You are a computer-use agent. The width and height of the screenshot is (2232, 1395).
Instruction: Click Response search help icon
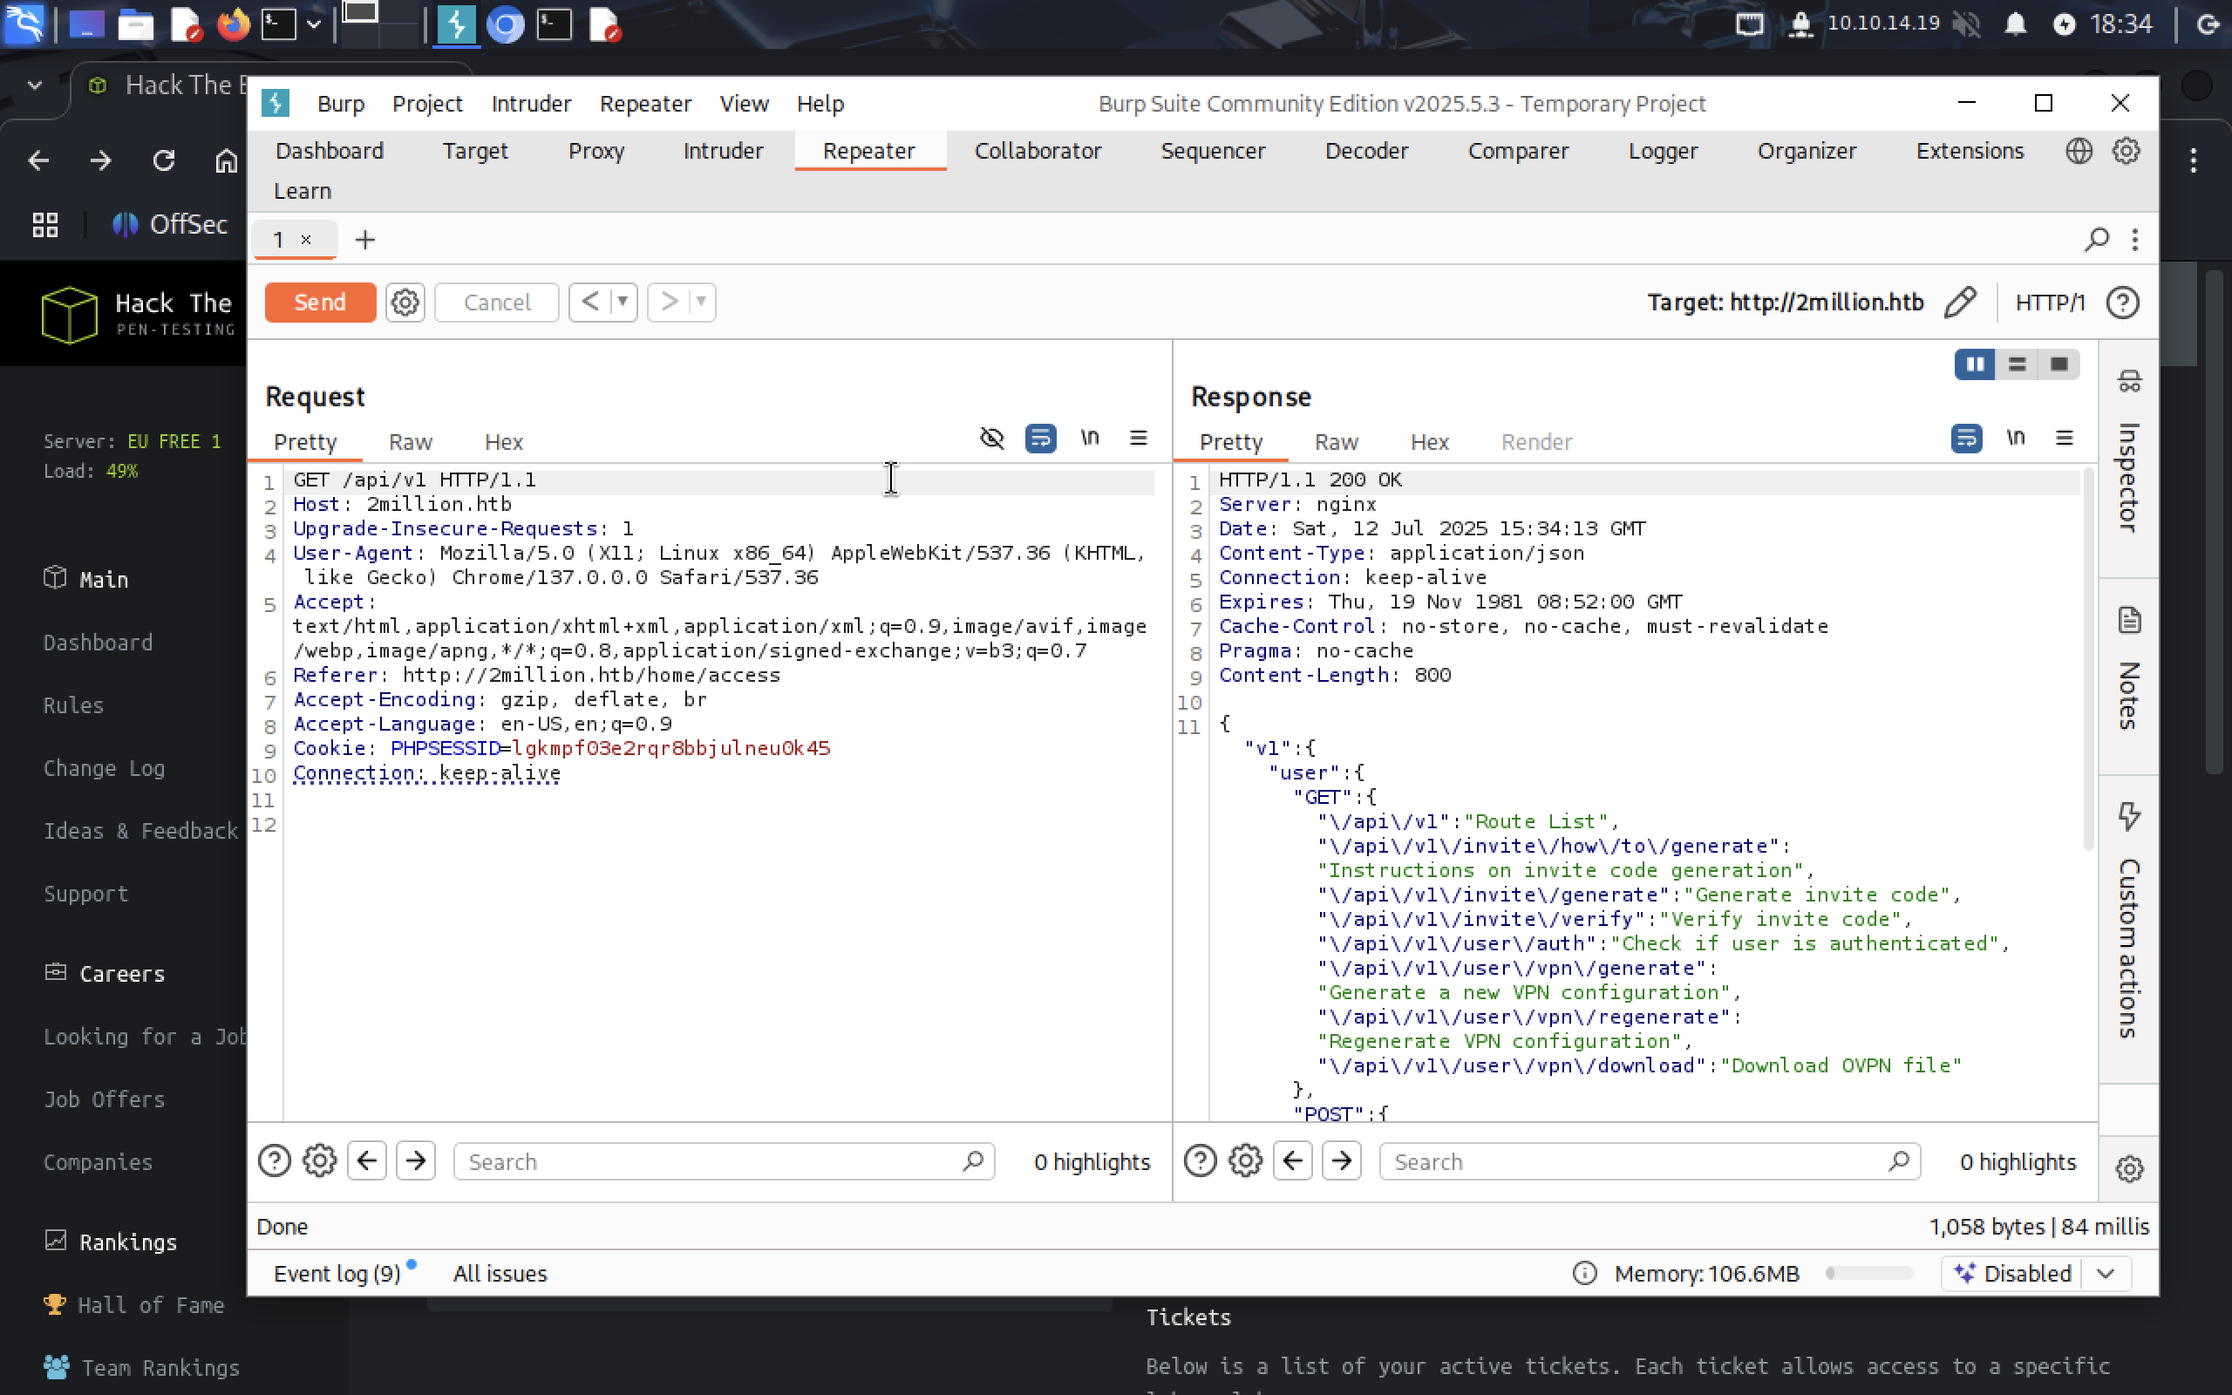1200,1160
